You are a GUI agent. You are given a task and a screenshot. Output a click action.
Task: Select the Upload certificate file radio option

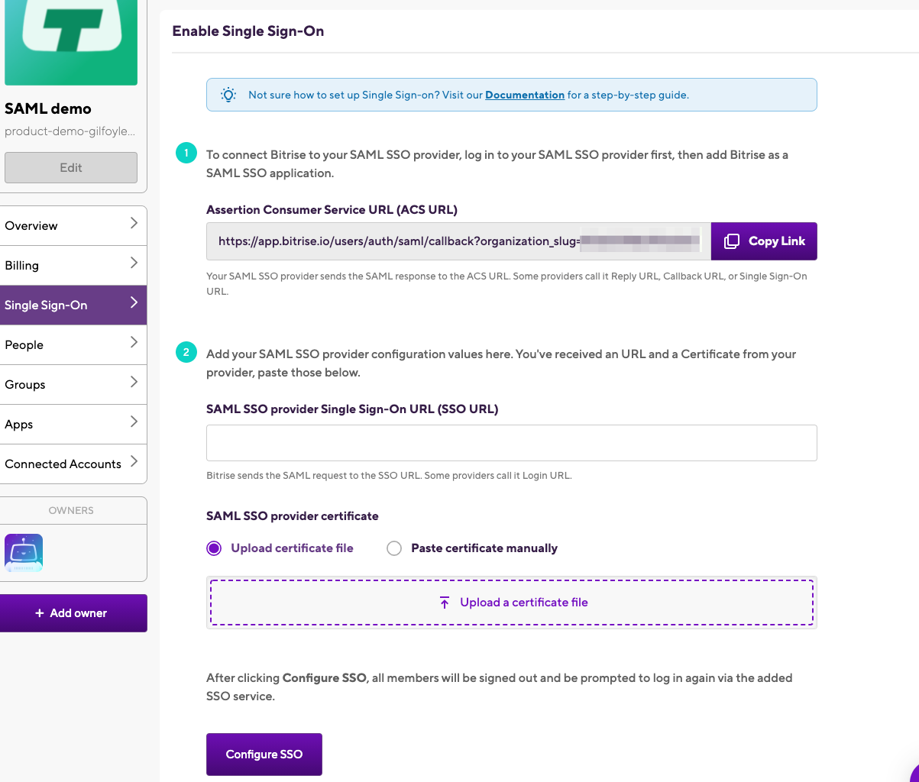pos(215,548)
